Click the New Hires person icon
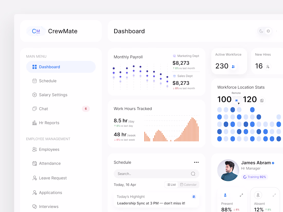 (268, 67)
